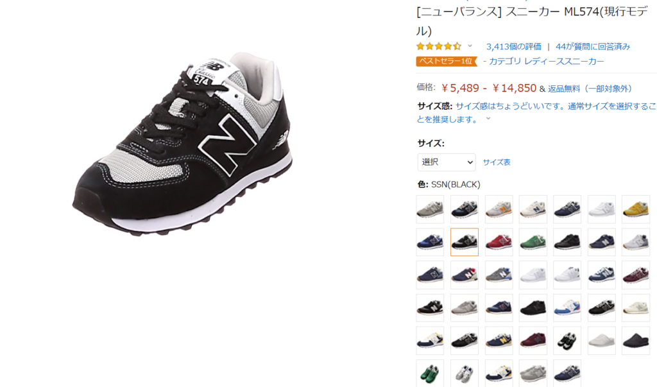657x387 pixels.
Task: Select the white sneaker with blue and red accents swatch
Action: tap(567, 308)
